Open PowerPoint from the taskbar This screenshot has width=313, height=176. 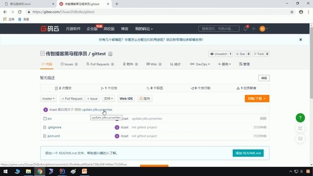[85, 172]
